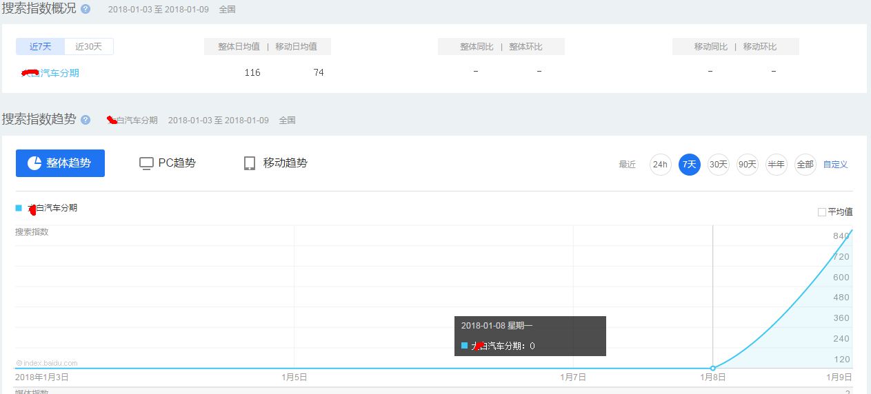The width and height of the screenshot is (871, 394).
Task: Select the 半年 time range
Action: 776,165
